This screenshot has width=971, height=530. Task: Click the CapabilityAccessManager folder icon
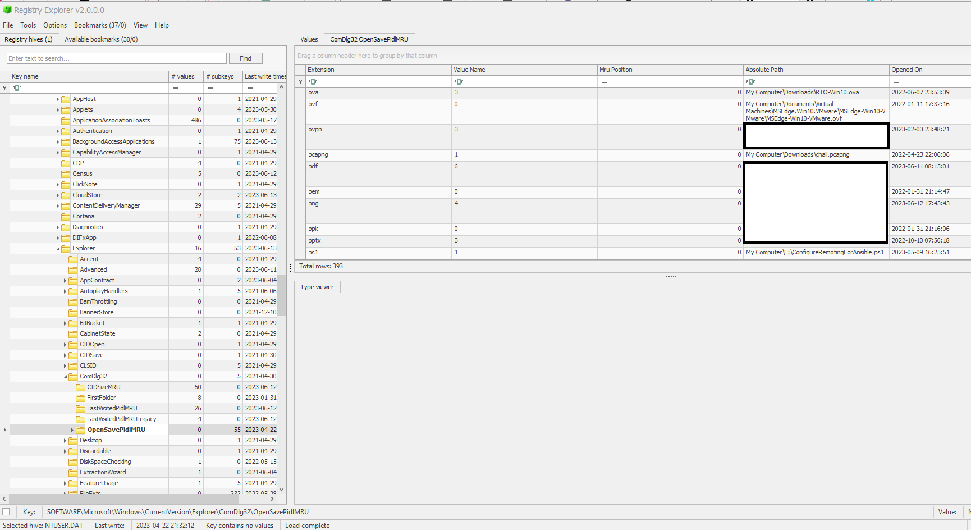point(66,152)
